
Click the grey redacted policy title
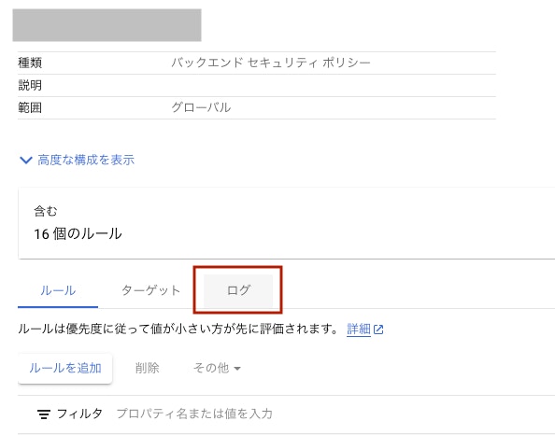pos(107,25)
